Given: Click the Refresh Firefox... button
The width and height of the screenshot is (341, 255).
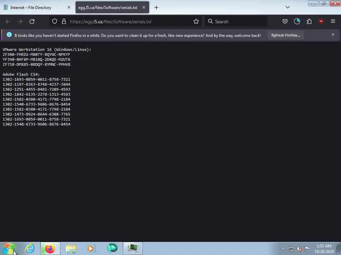Looking at the screenshot, I should click(285, 35).
